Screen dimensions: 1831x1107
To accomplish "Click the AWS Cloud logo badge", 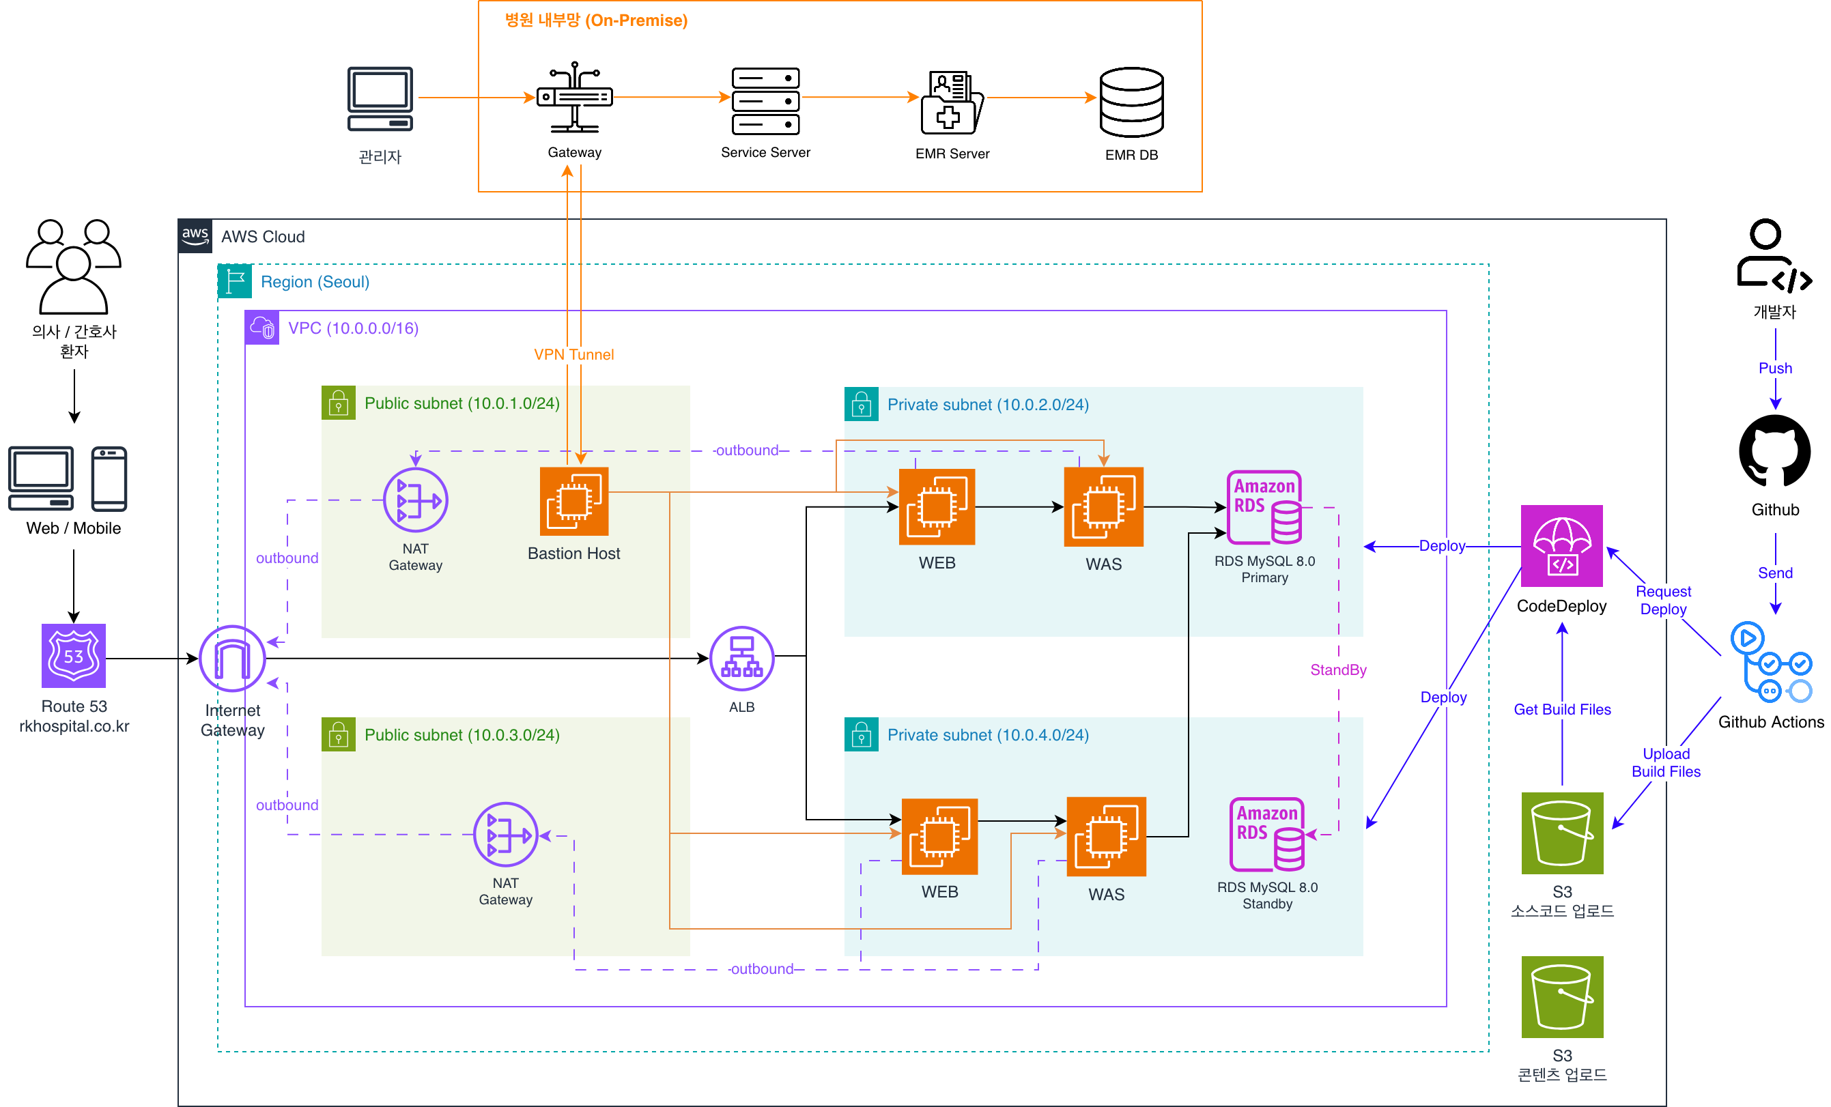I will (195, 235).
